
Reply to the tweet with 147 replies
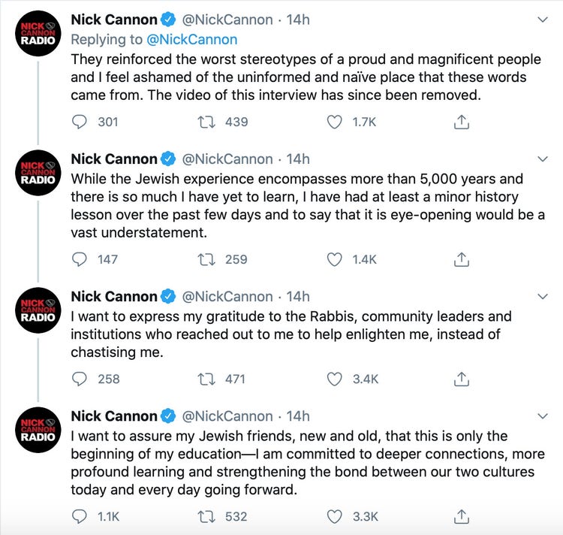click(80, 259)
